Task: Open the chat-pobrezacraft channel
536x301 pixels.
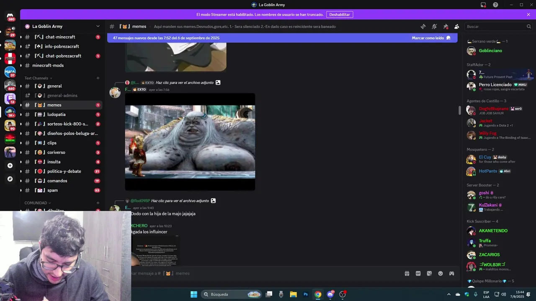Action: [62, 56]
